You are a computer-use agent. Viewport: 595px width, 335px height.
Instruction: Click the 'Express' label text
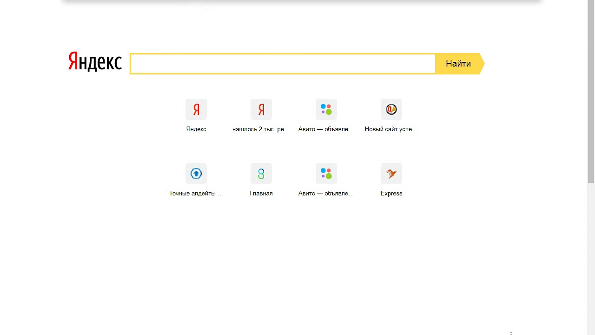click(x=391, y=194)
